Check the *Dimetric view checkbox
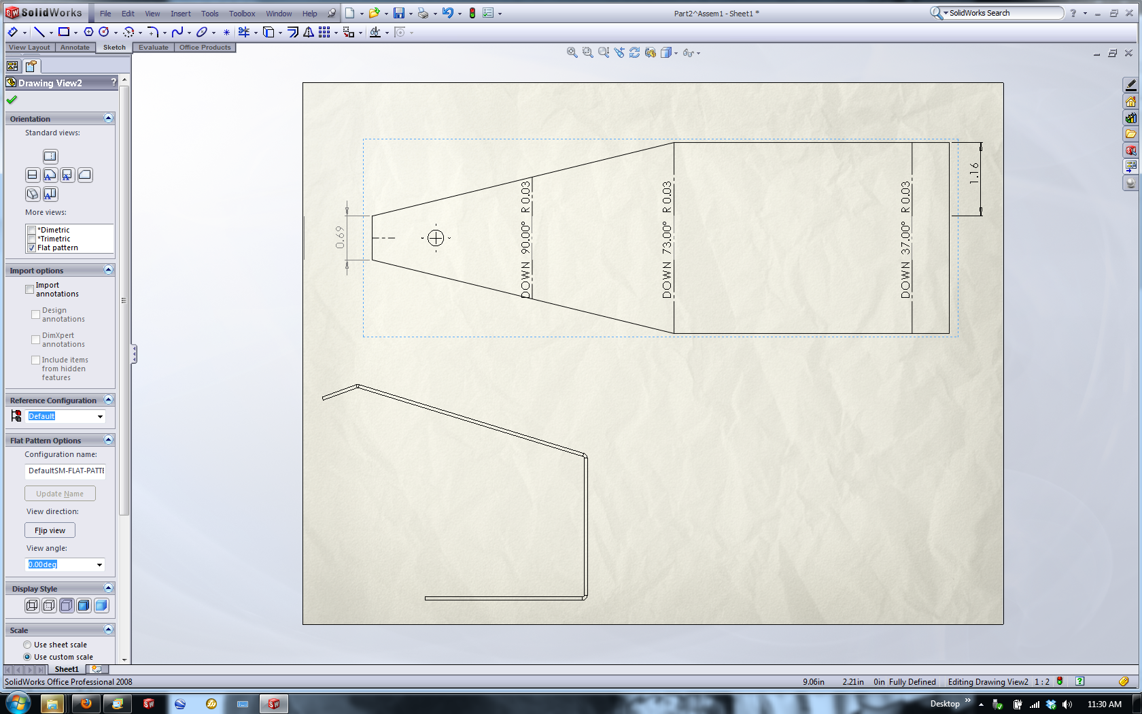1142x714 pixels. [x=31, y=230]
